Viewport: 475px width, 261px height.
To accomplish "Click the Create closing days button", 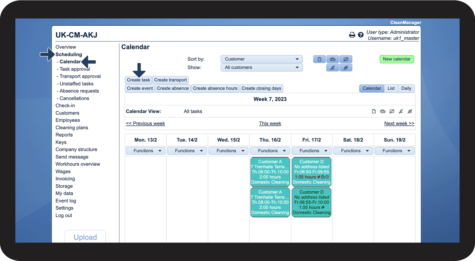I will [x=261, y=88].
